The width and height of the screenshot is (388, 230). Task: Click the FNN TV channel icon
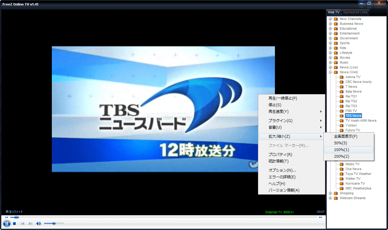(x=342, y=111)
